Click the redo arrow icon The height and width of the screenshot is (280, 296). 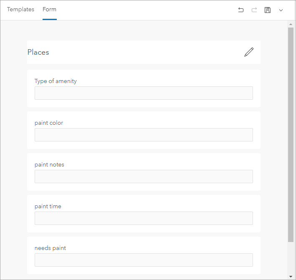[254, 10]
